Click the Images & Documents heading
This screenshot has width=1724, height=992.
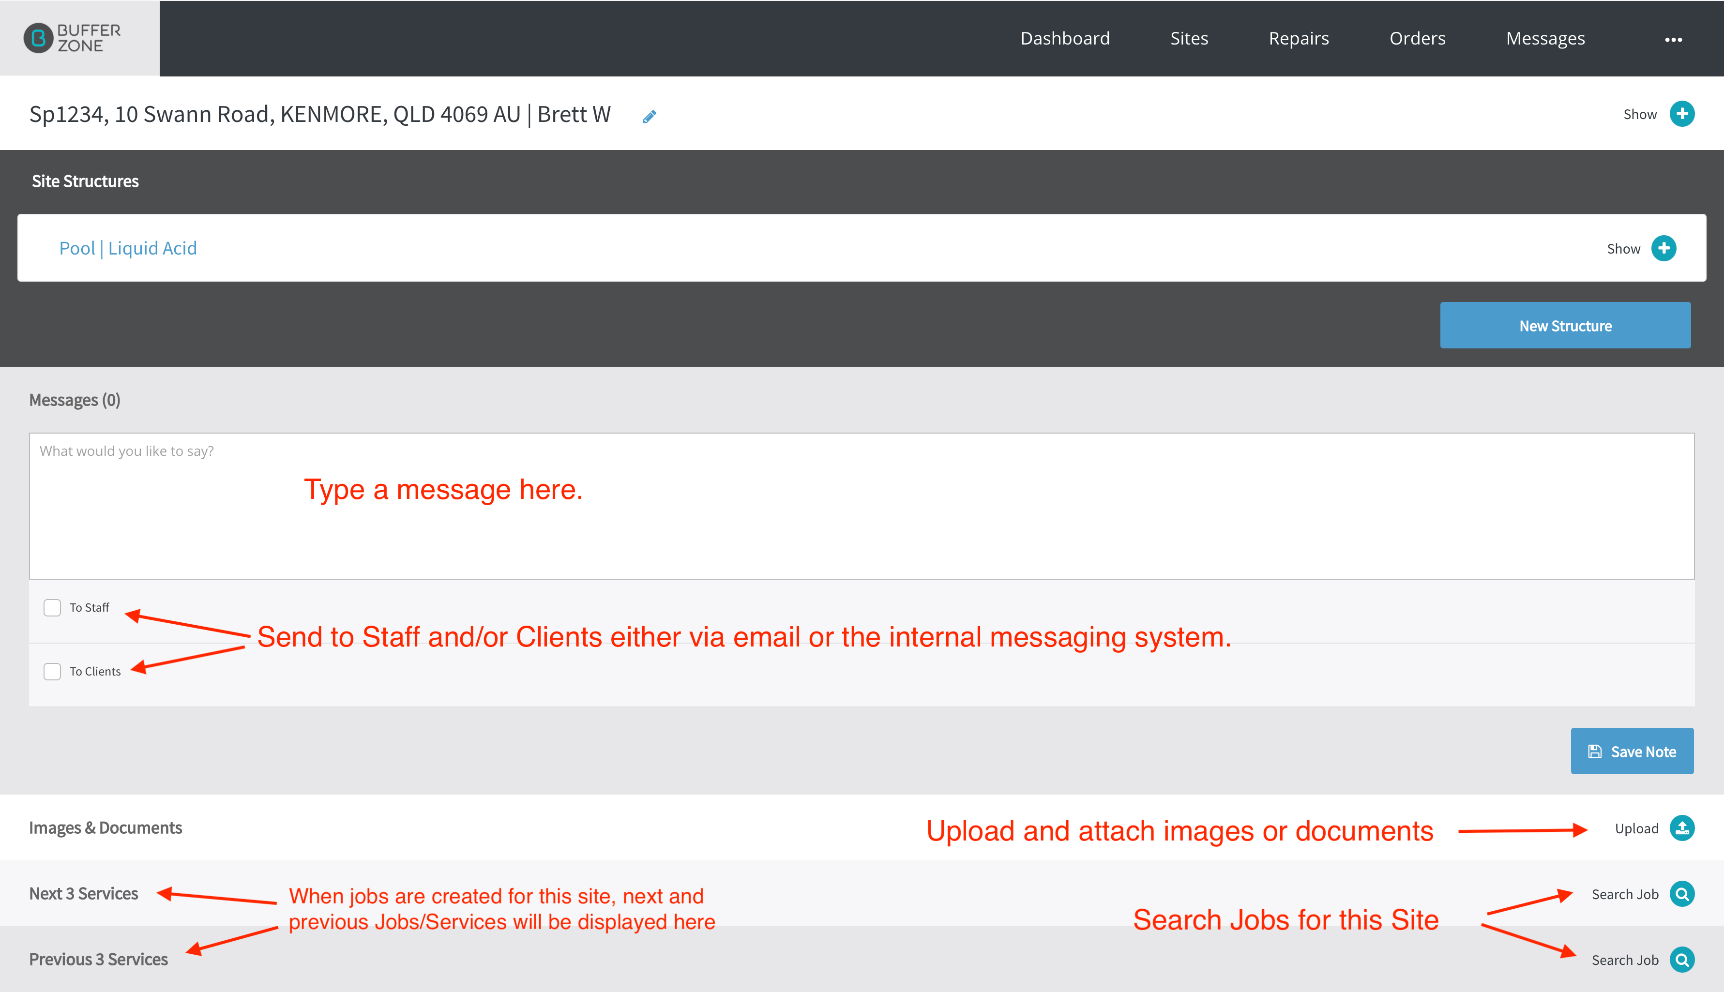(106, 828)
